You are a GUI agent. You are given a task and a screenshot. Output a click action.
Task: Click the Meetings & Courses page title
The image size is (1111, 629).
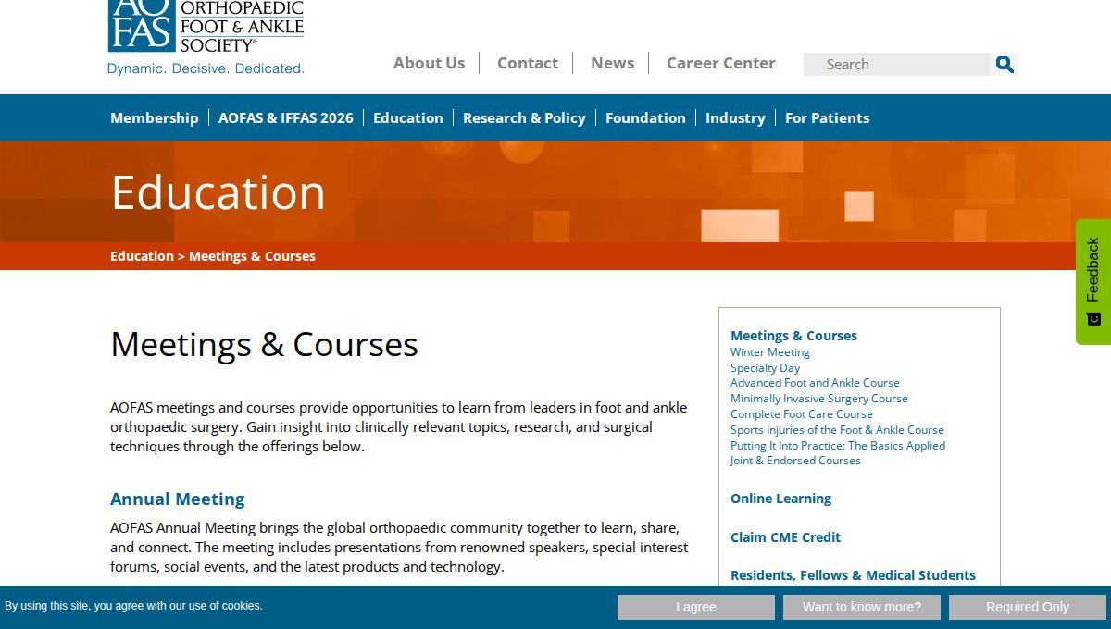point(264,344)
